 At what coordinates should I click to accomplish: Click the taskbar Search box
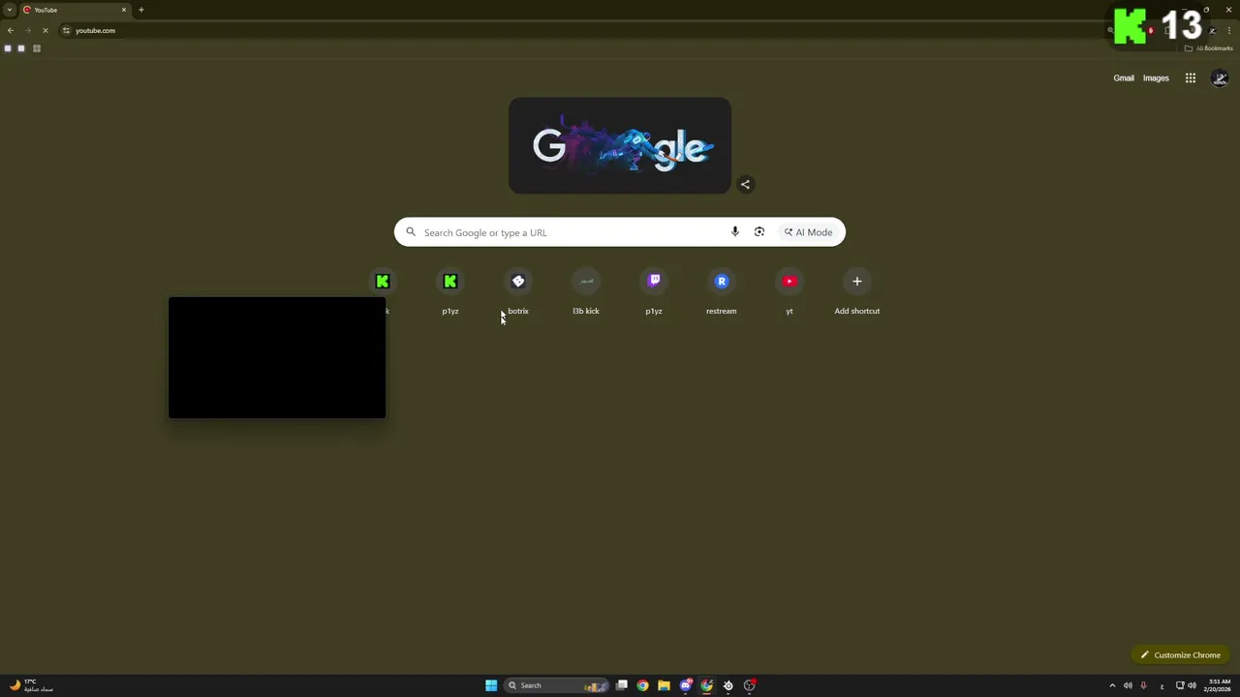[557, 685]
